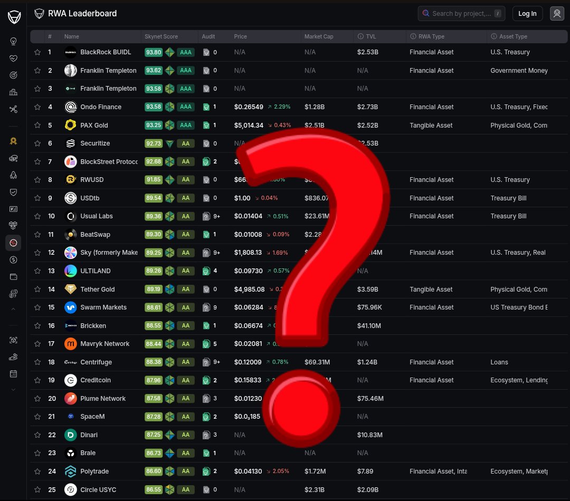This screenshot has width=570, height=501.
Task: Click the Mavryk Network logo icon
Action: [71, 344]
